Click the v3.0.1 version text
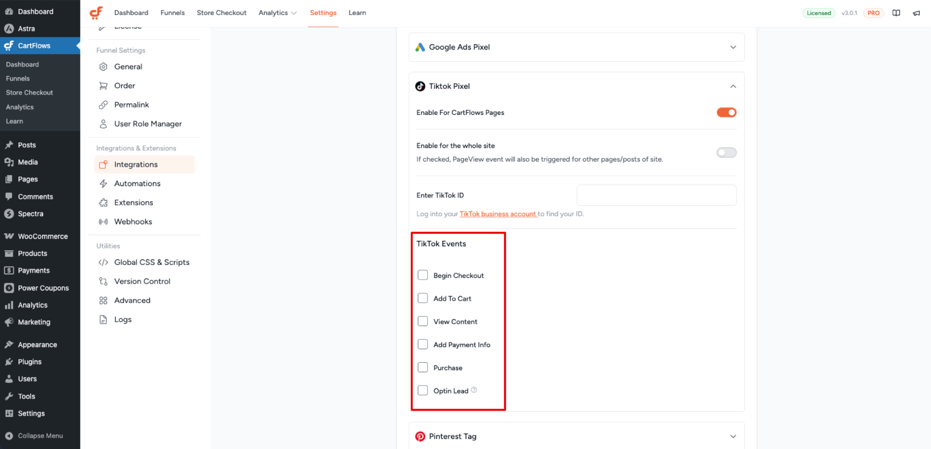931x449 pixels. [x=849, y=13]
